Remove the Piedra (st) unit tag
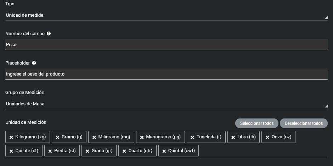The width and height of the screenshot is (333, 166). (x=50, y=151)
